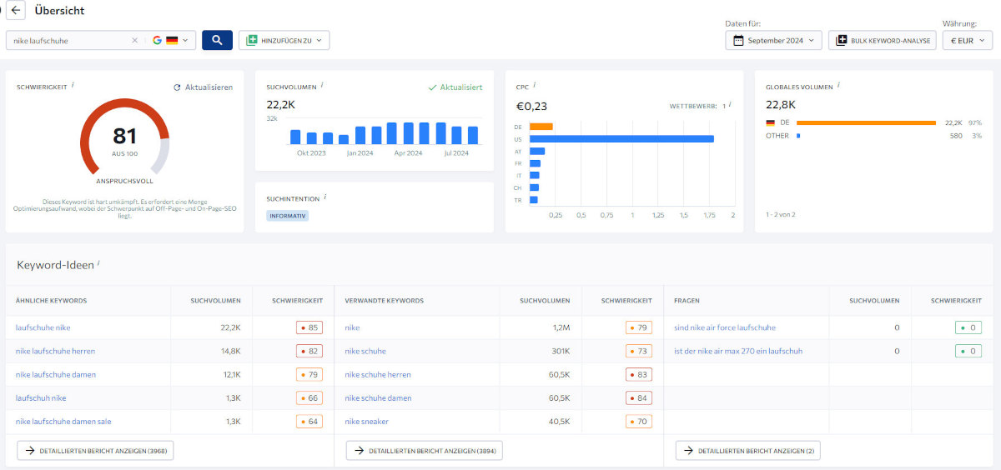Click search volume 1,2M for nike
This screenshot has width=1001, height=470.
[x=561, y=327]
